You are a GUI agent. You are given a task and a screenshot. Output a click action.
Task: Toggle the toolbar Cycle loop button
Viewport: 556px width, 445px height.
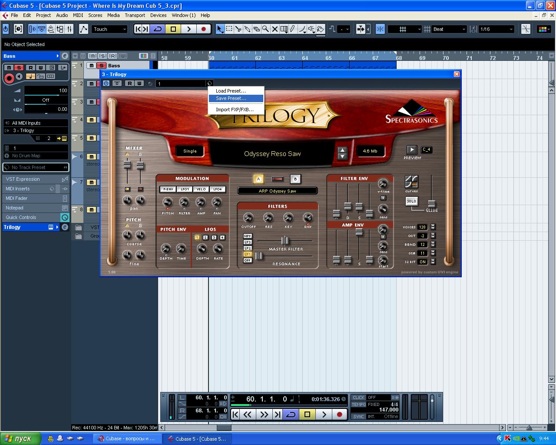(x=158, y=29)
